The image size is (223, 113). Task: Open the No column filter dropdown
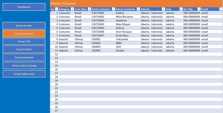56,9
